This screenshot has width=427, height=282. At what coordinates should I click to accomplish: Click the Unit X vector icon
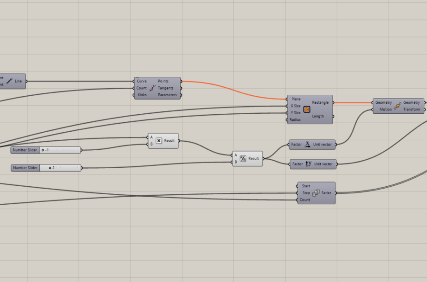click(x=307, y=145)
